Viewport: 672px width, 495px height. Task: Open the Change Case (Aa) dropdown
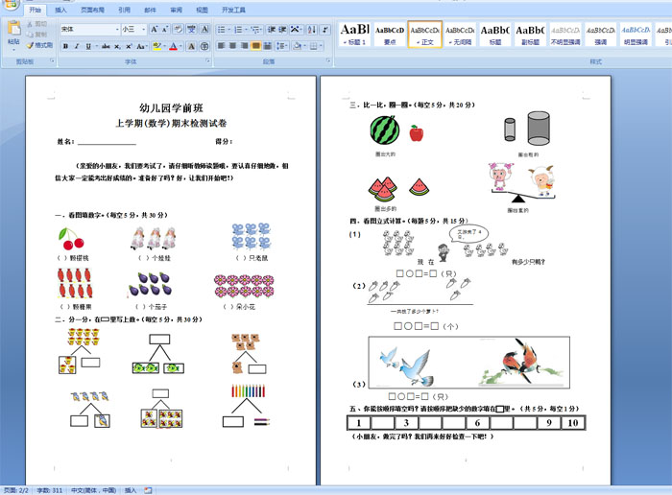coord(142,46)
